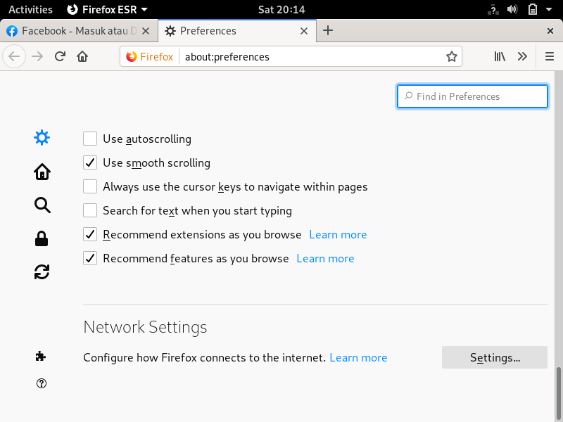Open Privacy settings via the lock icon
The width and height of the screenshot is (563, 422).
[x=42, y=238]
